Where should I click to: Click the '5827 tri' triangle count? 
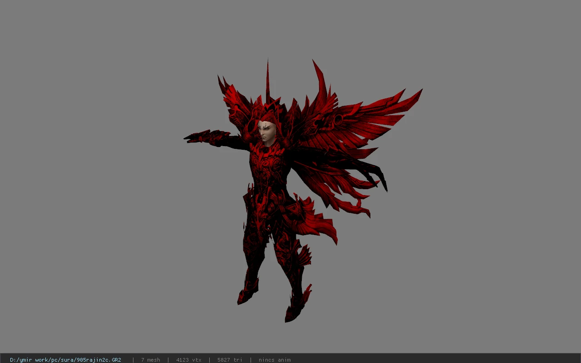pyautogui.click(x=230, y=360)
